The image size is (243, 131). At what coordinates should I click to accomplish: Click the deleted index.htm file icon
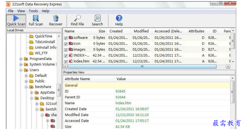[x=70, y=61]
